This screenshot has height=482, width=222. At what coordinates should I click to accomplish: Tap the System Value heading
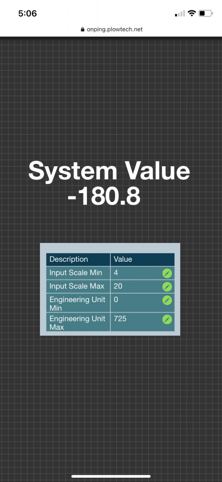coord(109,170)
